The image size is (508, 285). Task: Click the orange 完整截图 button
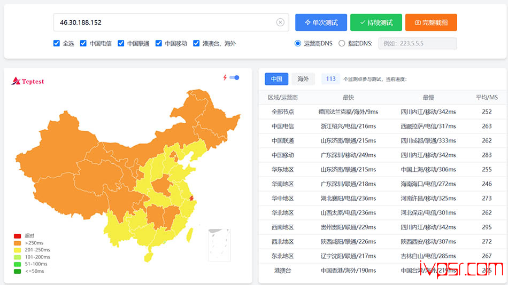tap(431, 22)
